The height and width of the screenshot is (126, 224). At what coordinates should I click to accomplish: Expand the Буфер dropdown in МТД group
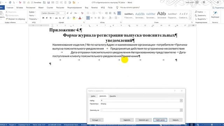pyautogui.click(x=32, y=12)
